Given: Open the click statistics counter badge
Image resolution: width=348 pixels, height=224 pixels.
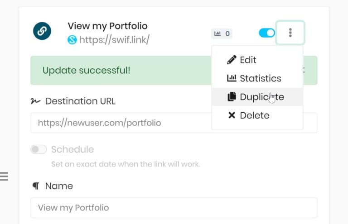Looking at the screenshot, I should pyautogui.click(x=222, y=33).
